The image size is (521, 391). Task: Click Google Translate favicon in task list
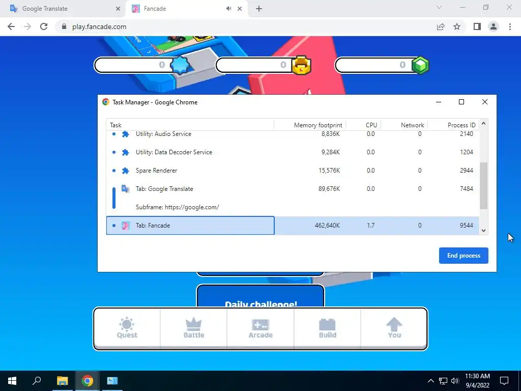pos(125,189)
